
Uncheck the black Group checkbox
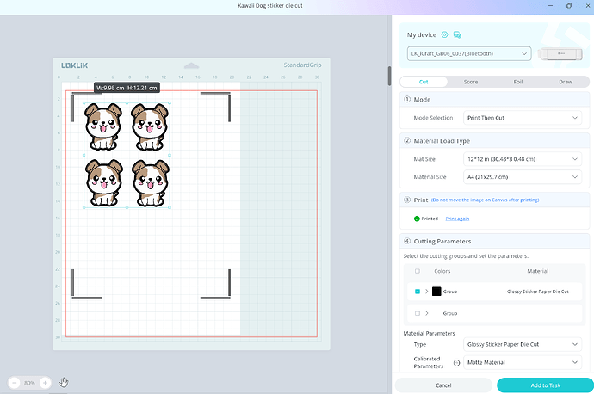coord(418,292)
